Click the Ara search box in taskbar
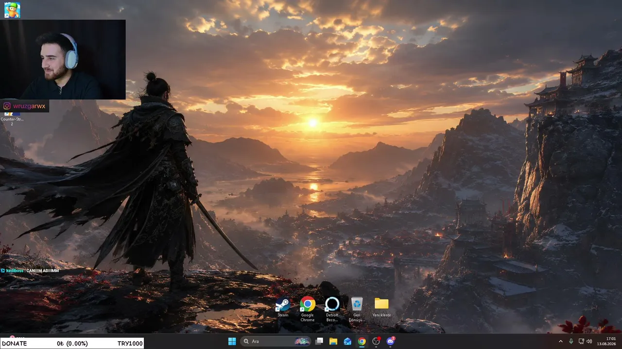The image size is (622, 349). (x=276, y=341)
